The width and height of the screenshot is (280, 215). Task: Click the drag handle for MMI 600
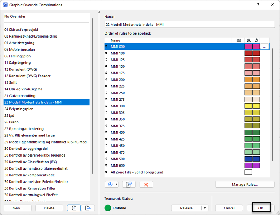tap(106, 165)
